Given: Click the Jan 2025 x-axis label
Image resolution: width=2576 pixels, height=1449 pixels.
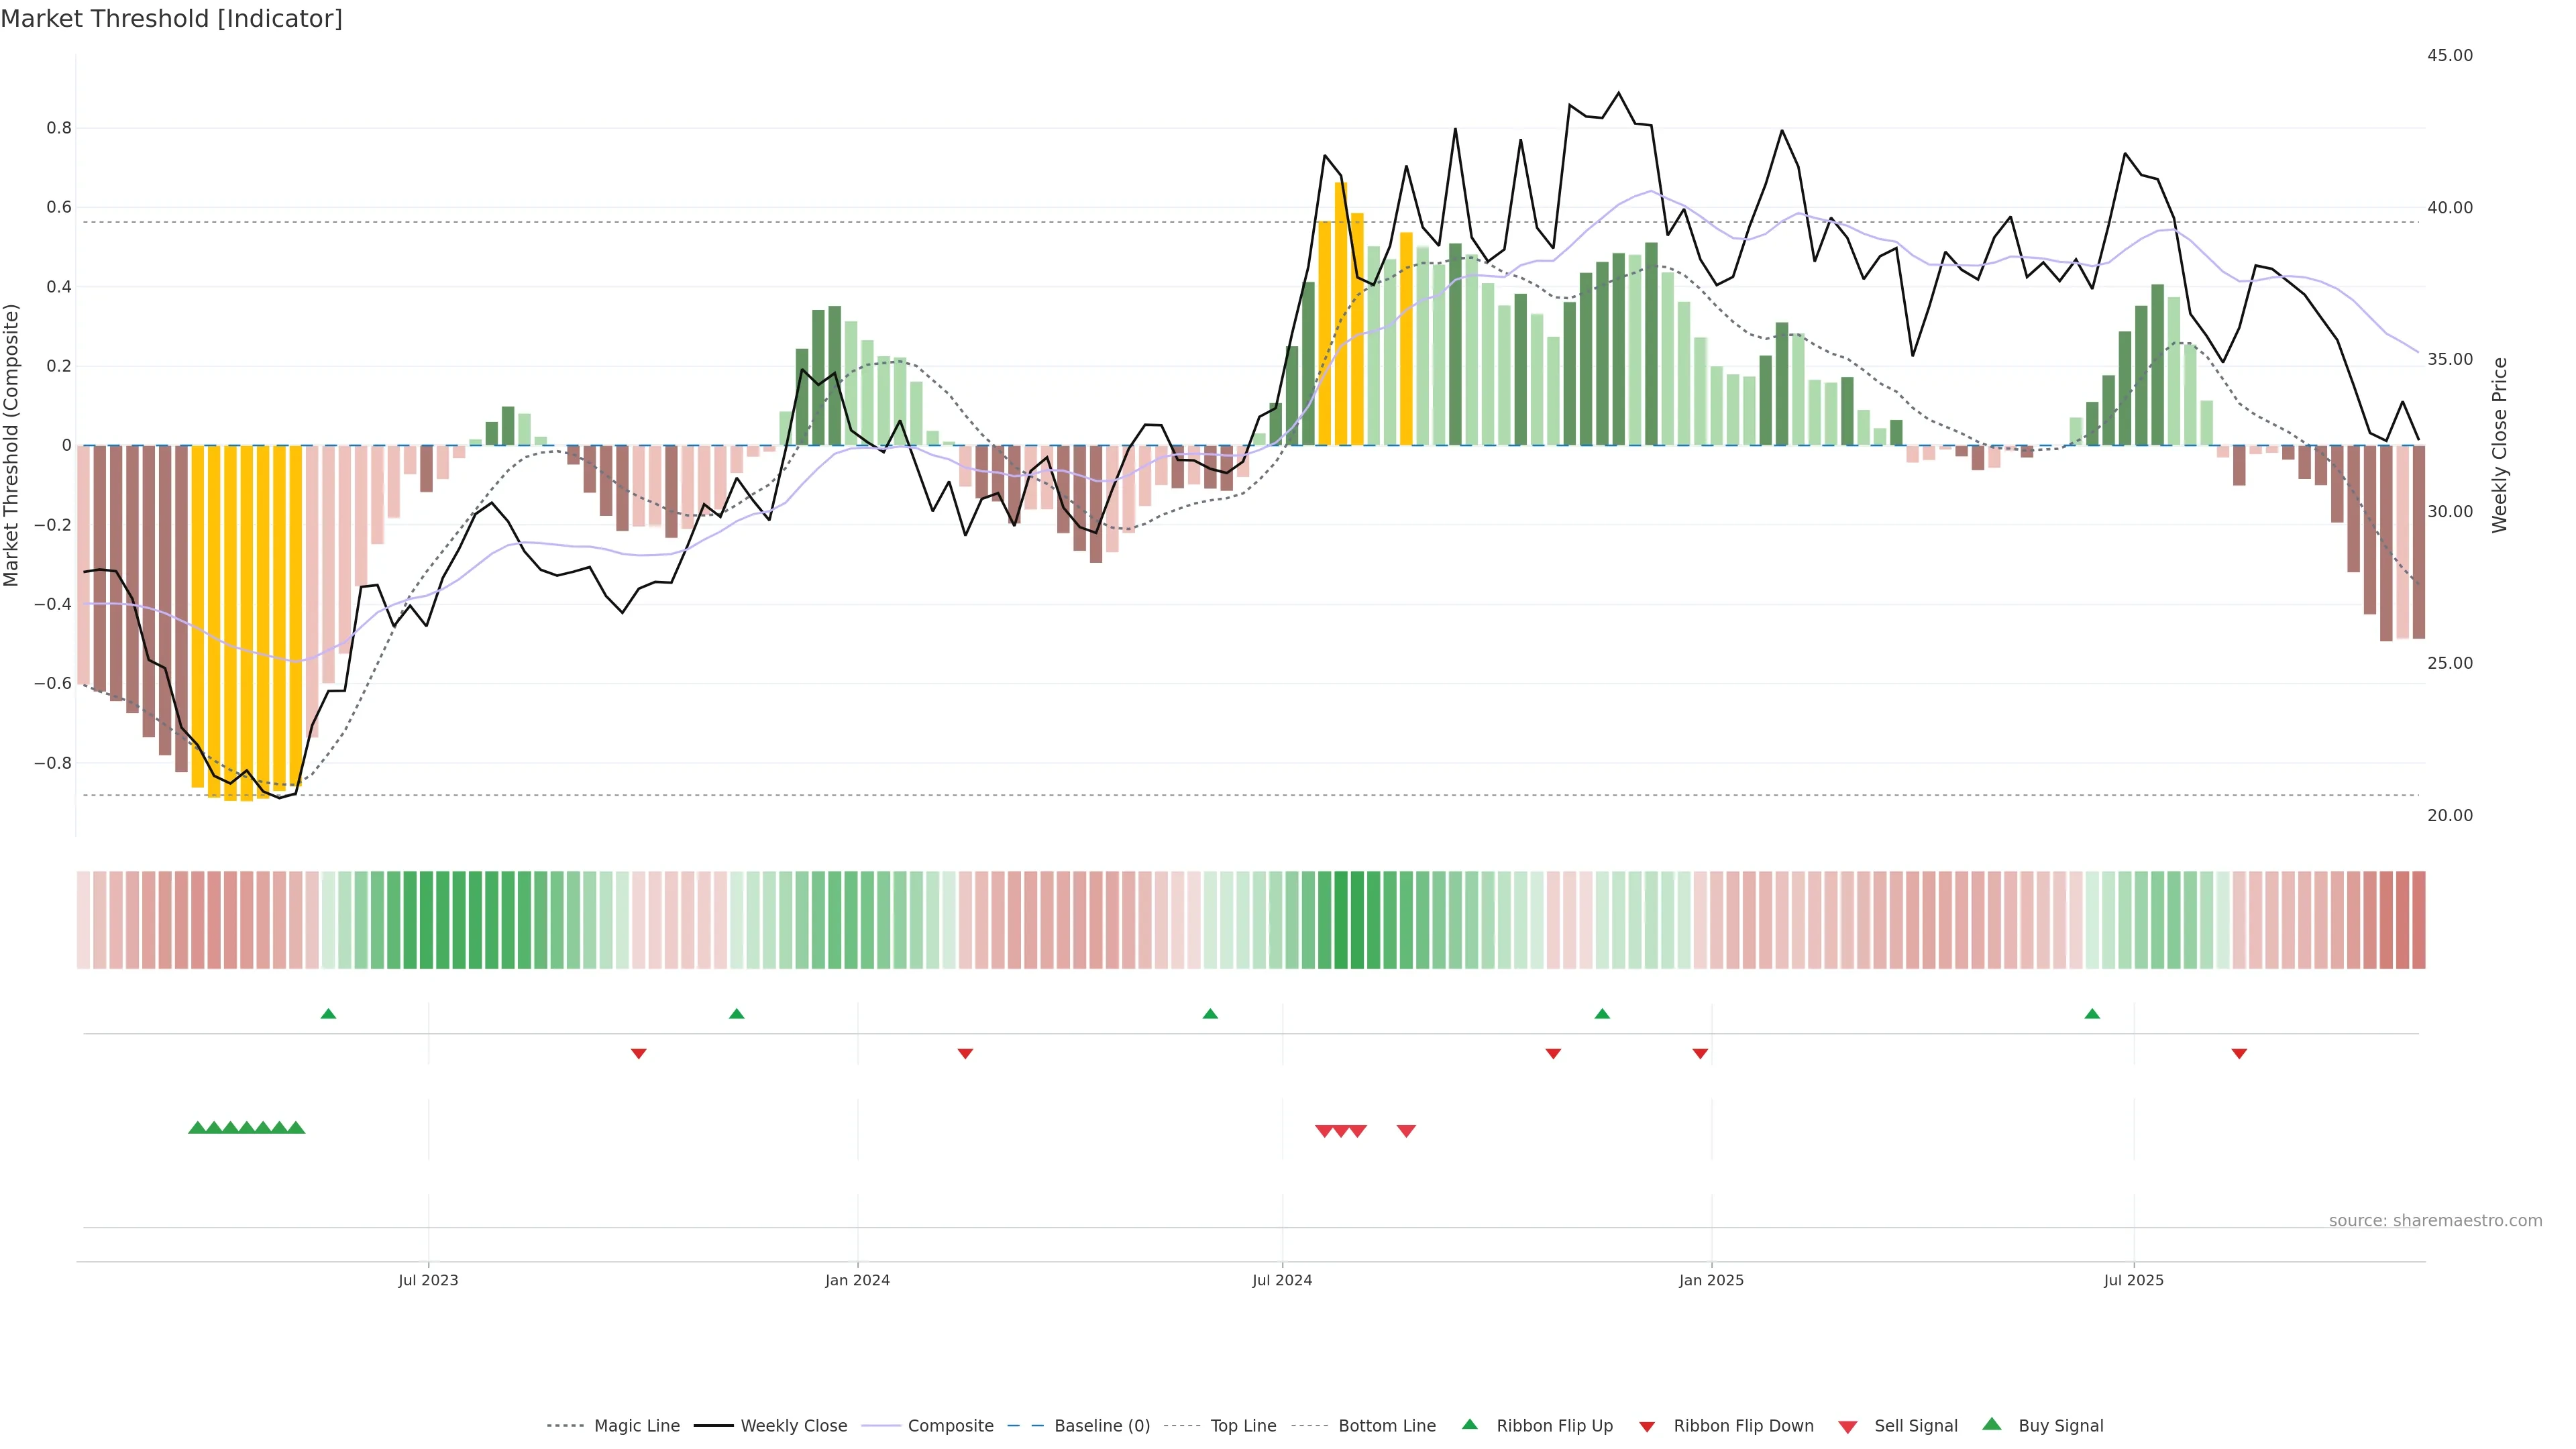Looking at the screenshot, I should pos(1711,1280).
